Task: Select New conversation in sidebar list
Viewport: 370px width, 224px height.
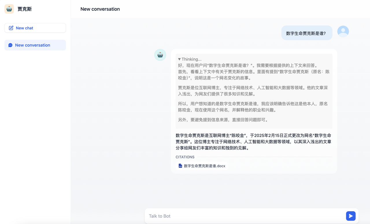Action: [x=32, y=45]
